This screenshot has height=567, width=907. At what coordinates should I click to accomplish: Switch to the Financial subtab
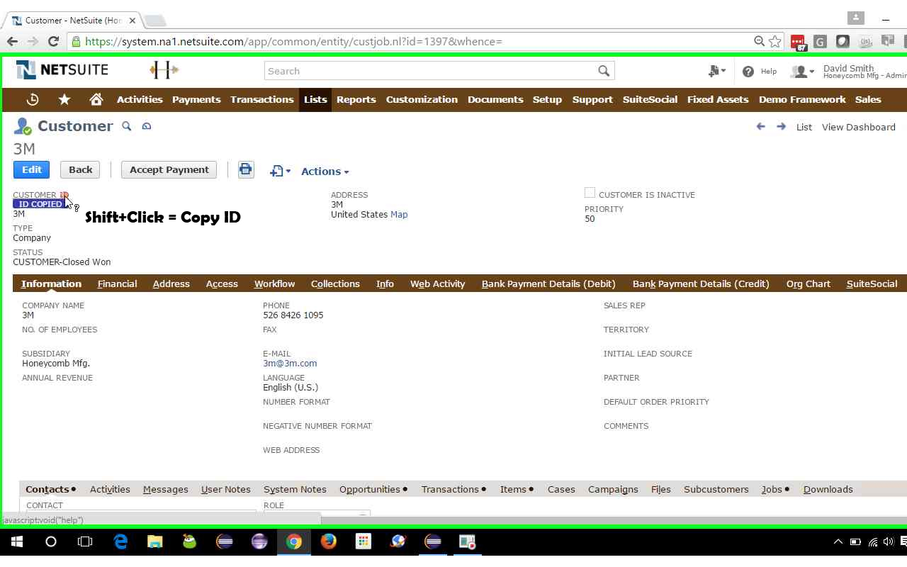pos(117,283)
